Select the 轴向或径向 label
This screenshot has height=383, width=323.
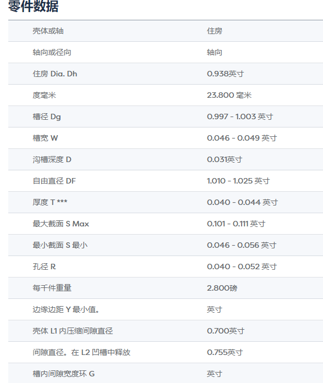(52, 52)
